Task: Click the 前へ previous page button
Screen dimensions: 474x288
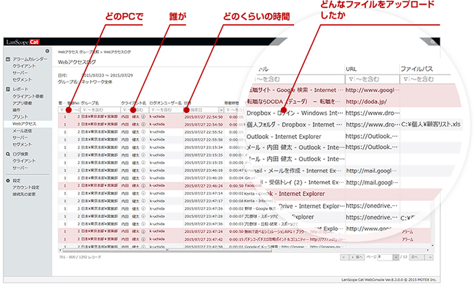Action: coord(357,257)
